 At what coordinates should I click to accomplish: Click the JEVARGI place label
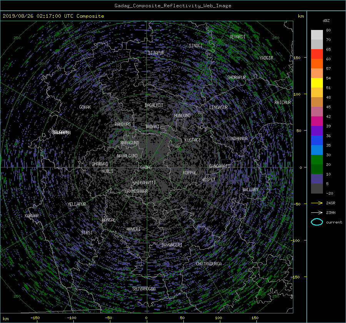(x=237, y=37)
